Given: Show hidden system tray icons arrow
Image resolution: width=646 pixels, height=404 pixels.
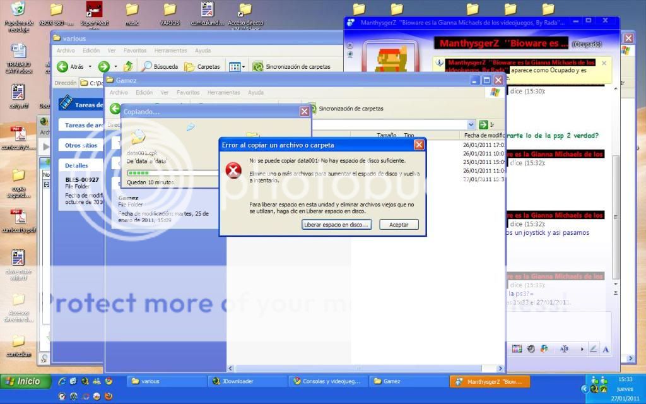Looking at the screenshot, I should click(x=584, y=389).
